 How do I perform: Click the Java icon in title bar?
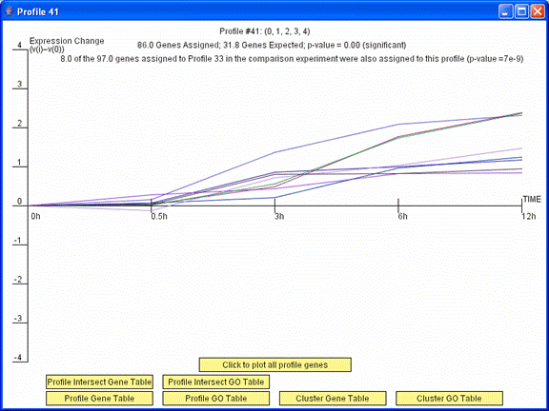pyautogui.click(x=10, y=11)
